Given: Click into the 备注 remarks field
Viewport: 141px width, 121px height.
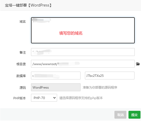Looking at the screenshot, I should pyautogui.click(x=83, y=52).
